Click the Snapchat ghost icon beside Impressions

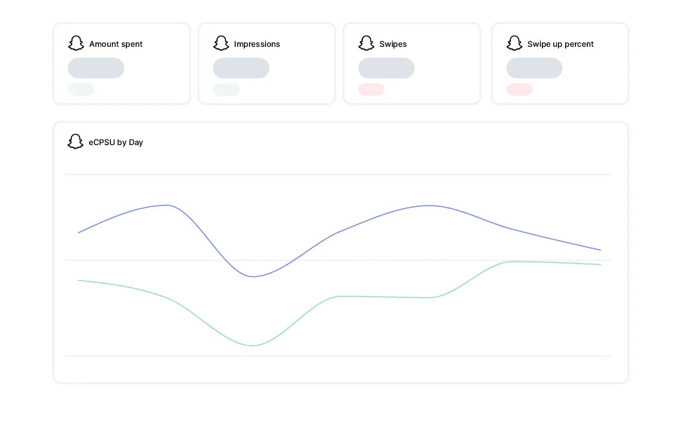pyautogui.click(x=221, y=44)
